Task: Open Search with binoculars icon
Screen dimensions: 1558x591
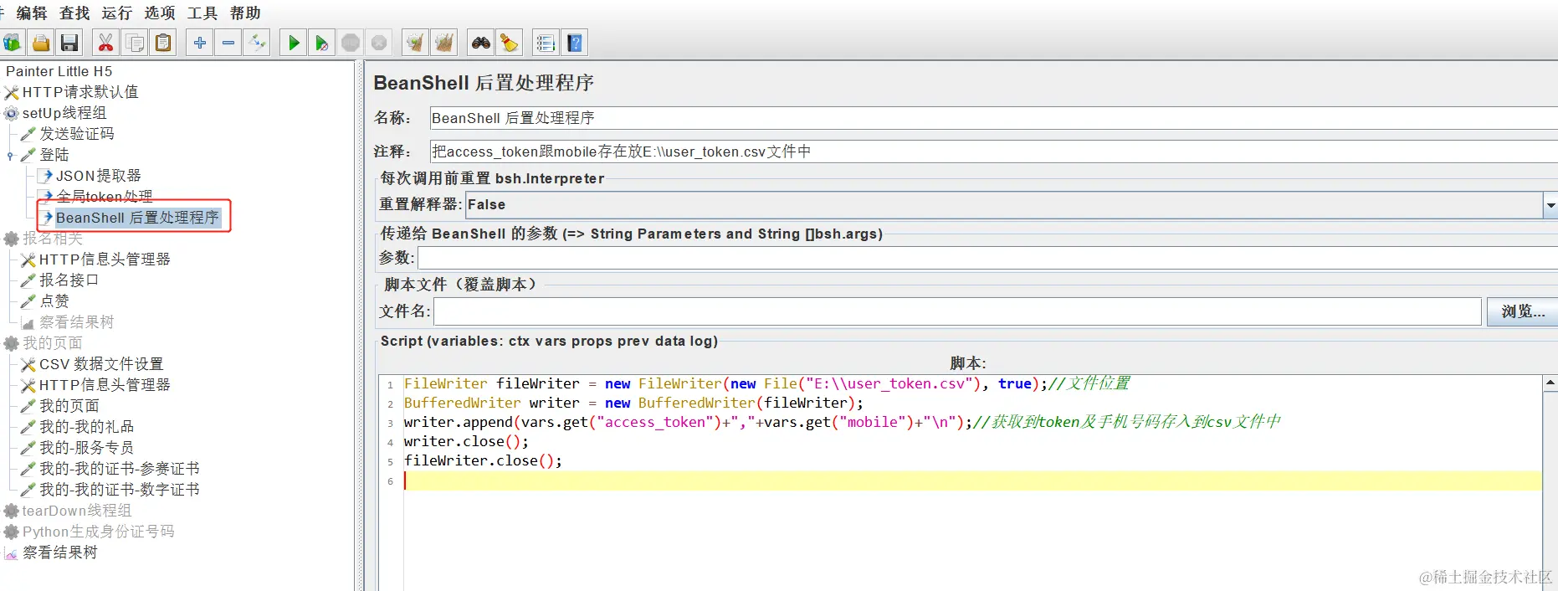Action: coord(480,43)
